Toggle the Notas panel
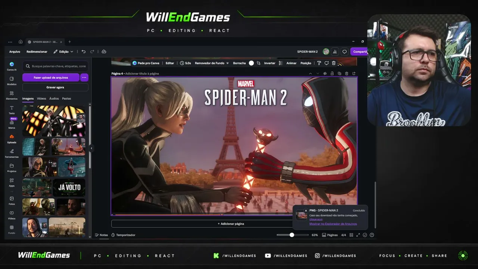The image size is (478, 269). (101, 235)
